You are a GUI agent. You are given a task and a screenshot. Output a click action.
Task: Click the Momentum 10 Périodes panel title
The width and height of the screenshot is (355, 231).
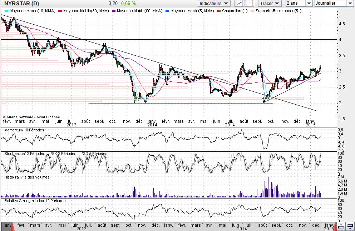coord(24,130)
